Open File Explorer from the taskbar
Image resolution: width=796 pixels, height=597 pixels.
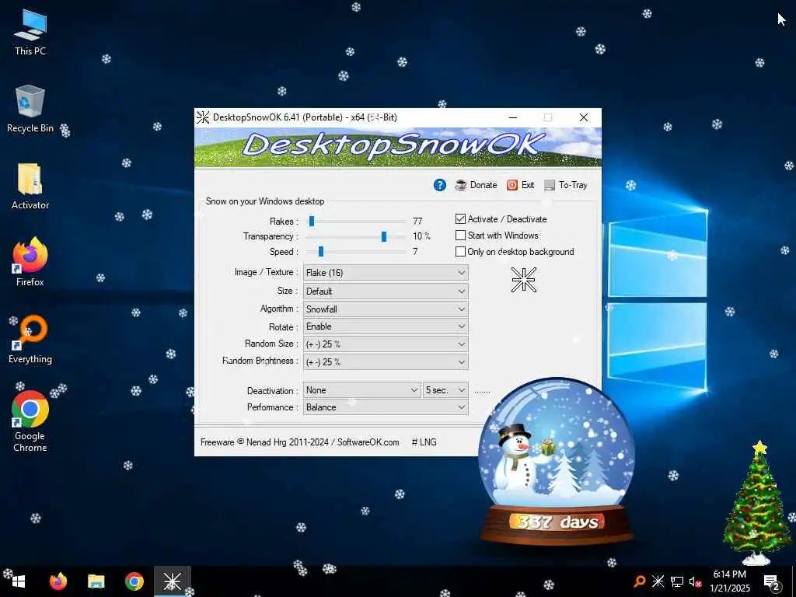pyautogui.click(x=96, y=581)
